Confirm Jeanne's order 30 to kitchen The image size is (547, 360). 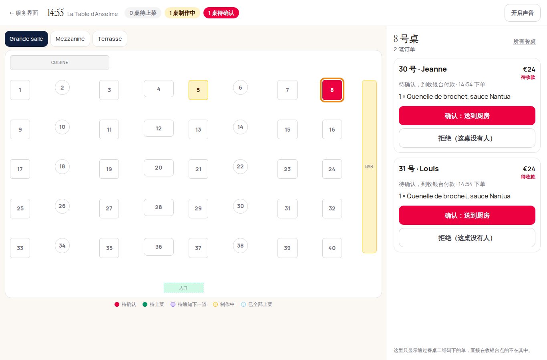click(x=467, y=116)
